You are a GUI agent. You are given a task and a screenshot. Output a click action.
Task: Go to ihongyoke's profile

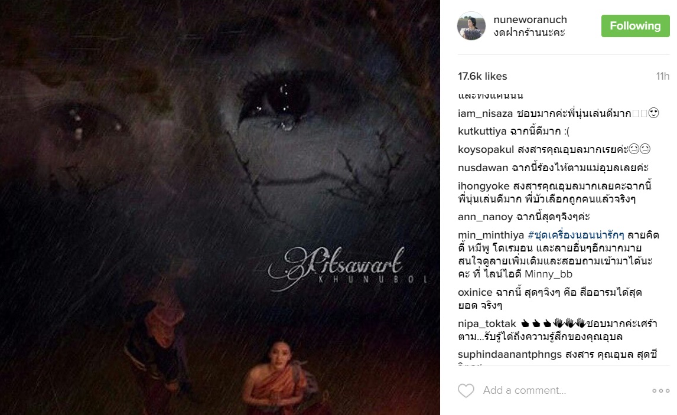[484, 186]
